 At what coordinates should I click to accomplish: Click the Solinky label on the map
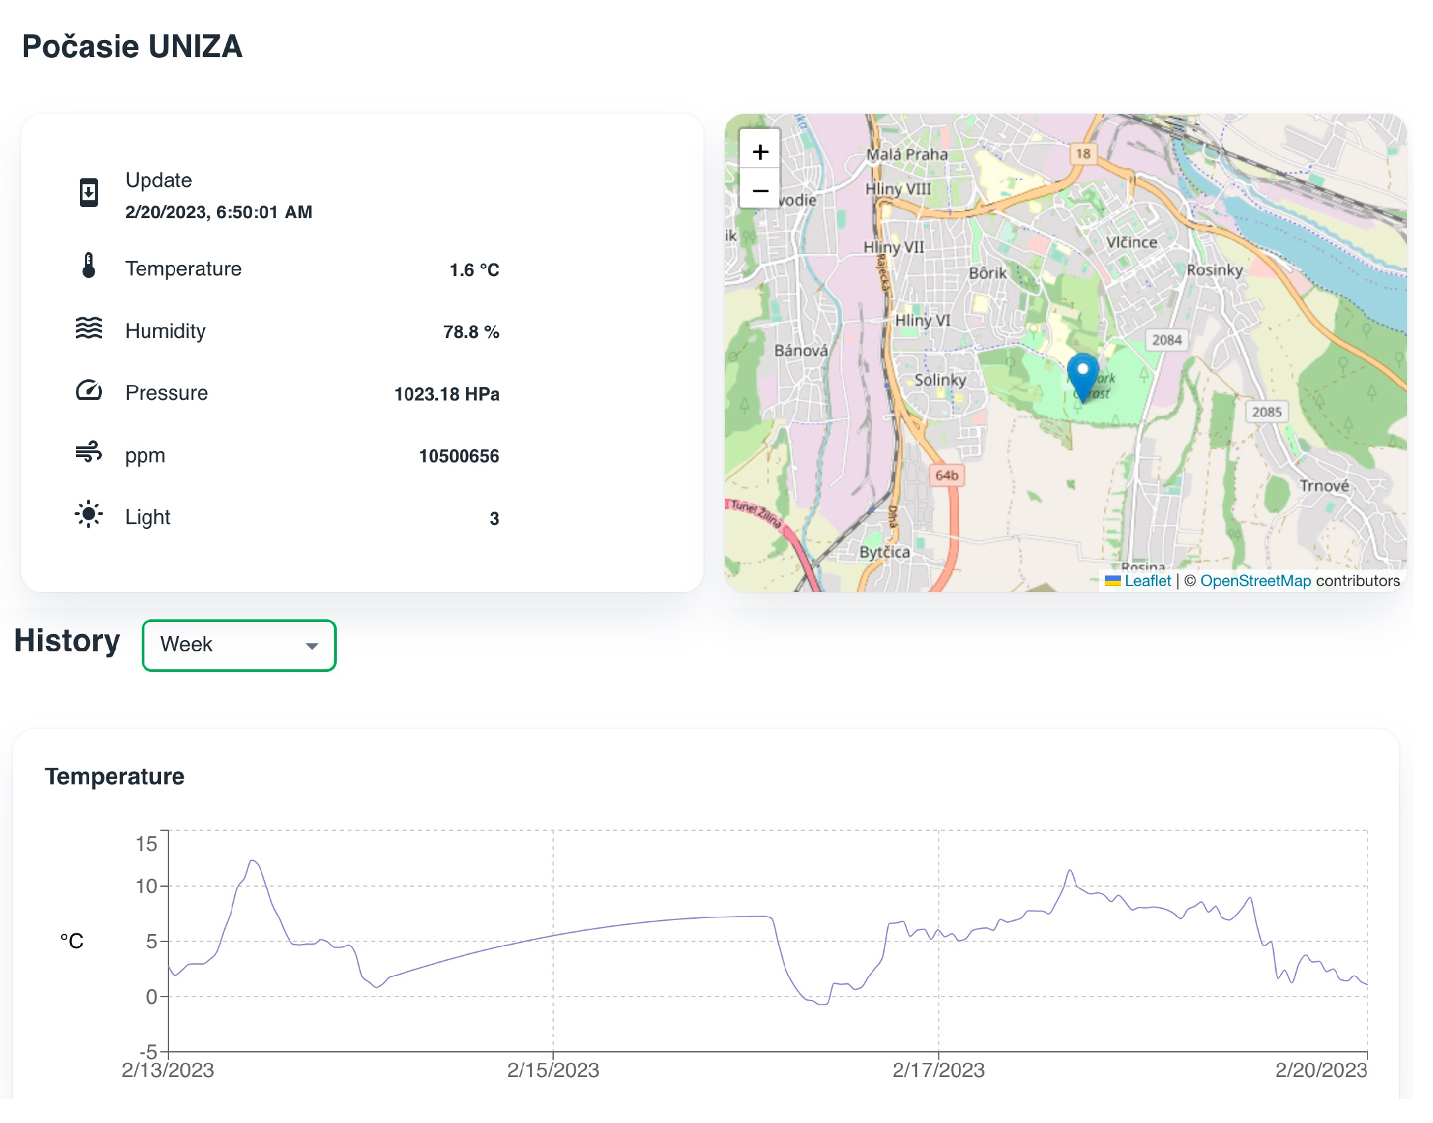click(939, 380)
